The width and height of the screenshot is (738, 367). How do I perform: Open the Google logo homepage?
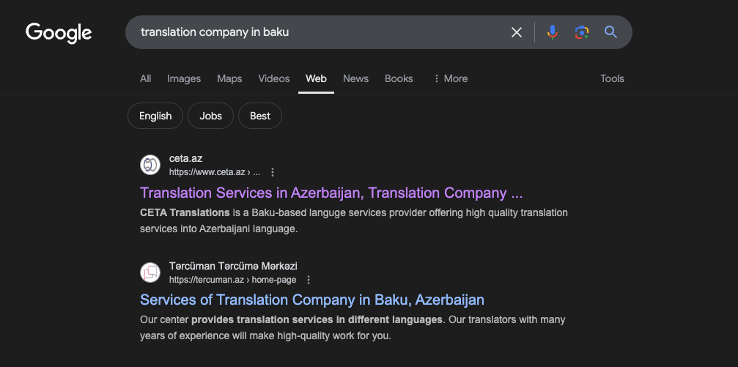(x=59, y=33)
